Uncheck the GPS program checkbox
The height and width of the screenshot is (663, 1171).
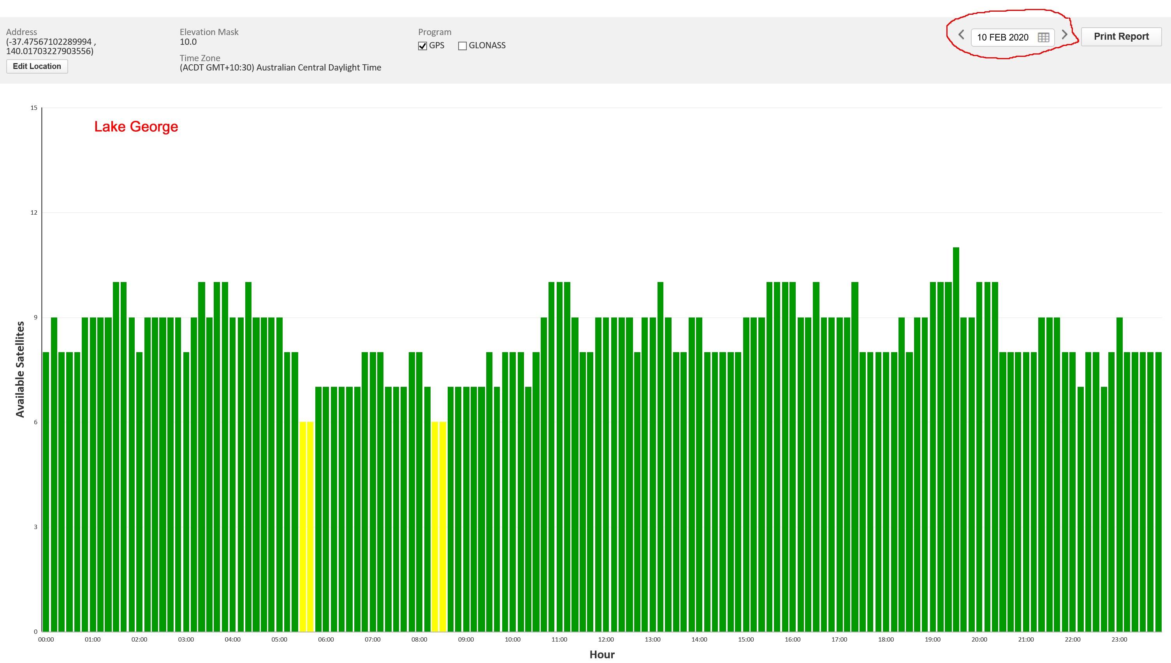[x=423, y=46]
